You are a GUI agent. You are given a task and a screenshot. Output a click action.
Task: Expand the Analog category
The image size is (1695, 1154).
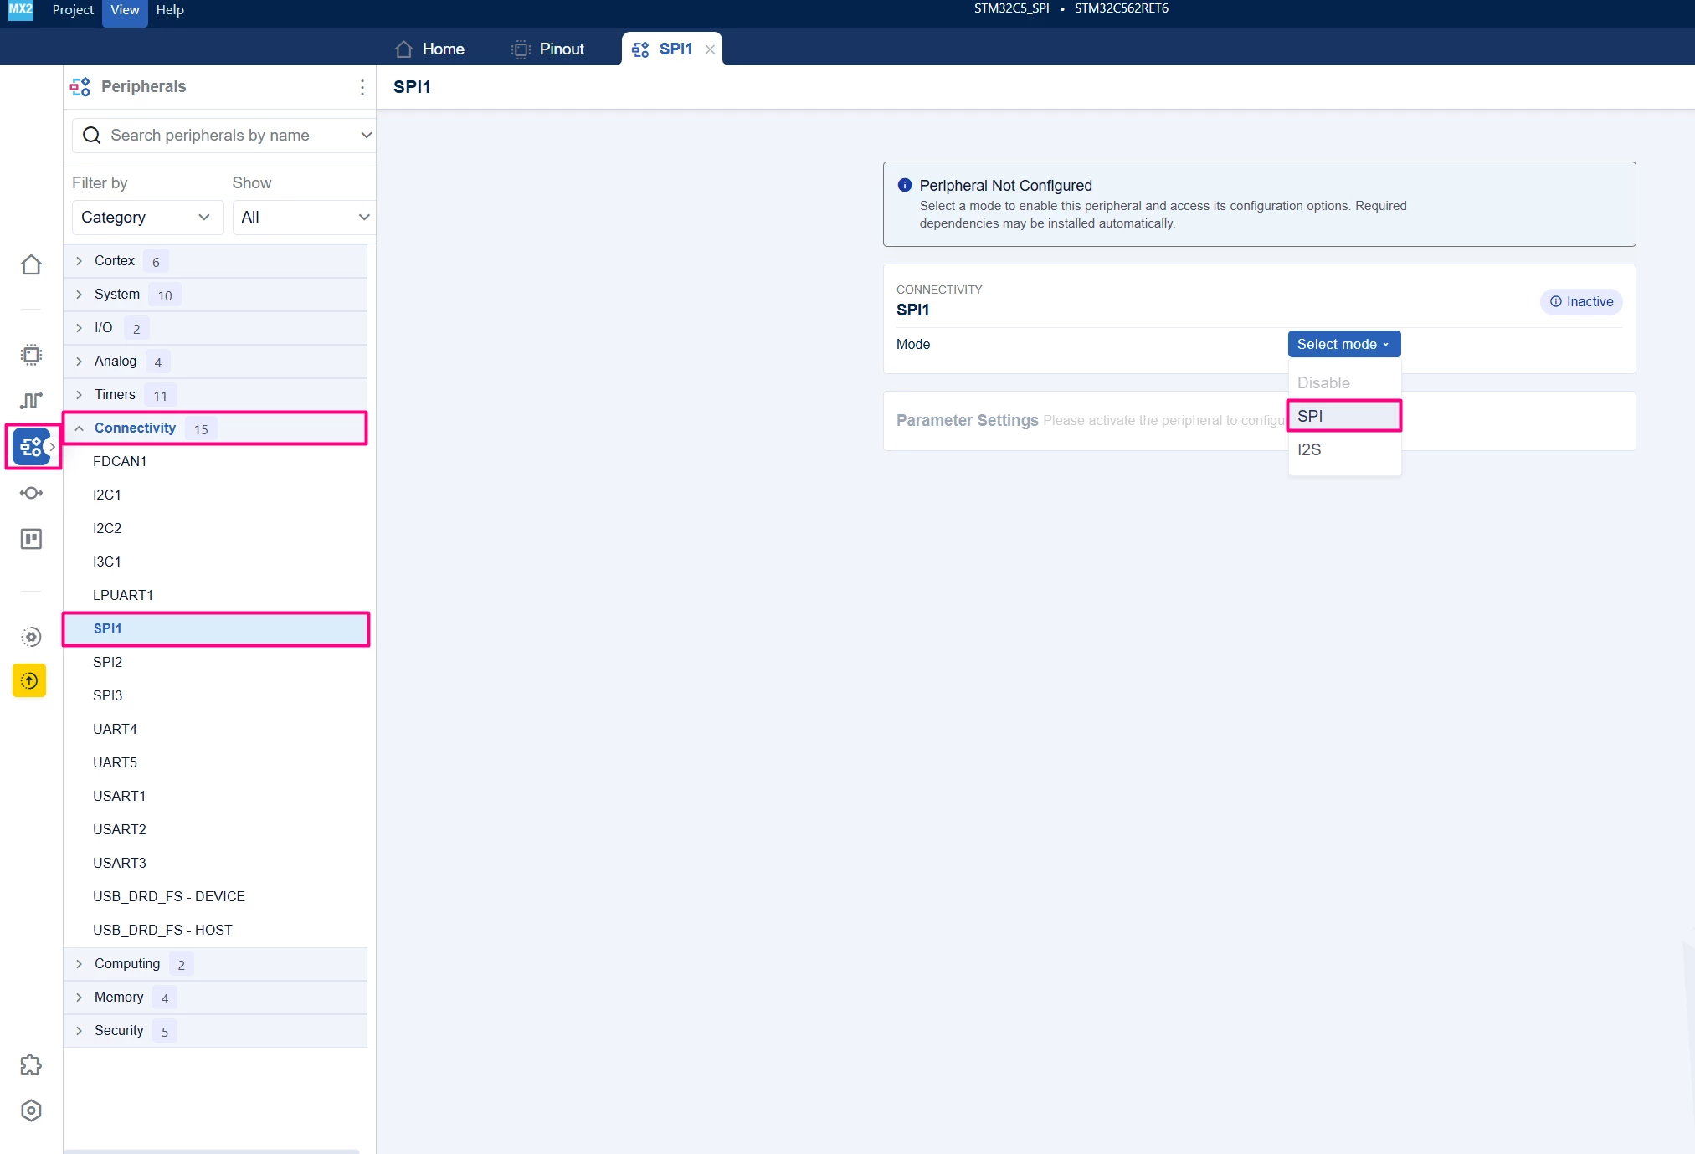point(215,362)
